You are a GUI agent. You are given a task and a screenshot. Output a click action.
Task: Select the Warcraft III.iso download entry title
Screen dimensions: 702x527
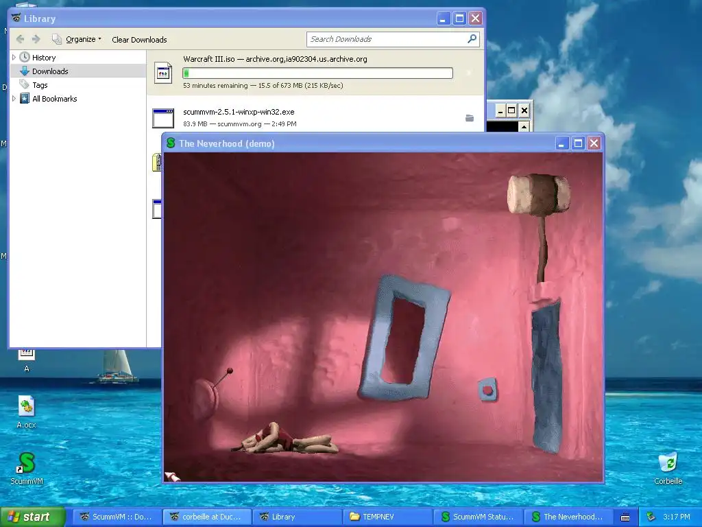click(x=275, y=59)
